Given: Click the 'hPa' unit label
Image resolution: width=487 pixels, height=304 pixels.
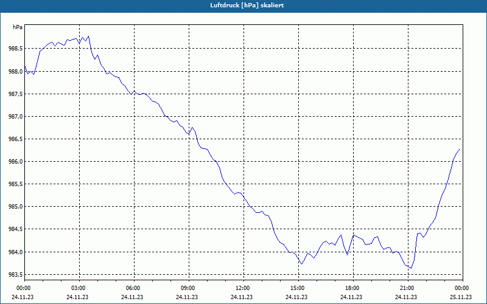Looking at the screenshot, I should tap(18, 27).
